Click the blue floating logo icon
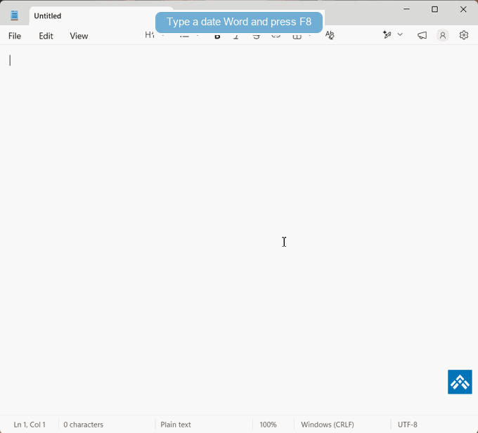Screen dimensions: 478x433 coord(460,382)
